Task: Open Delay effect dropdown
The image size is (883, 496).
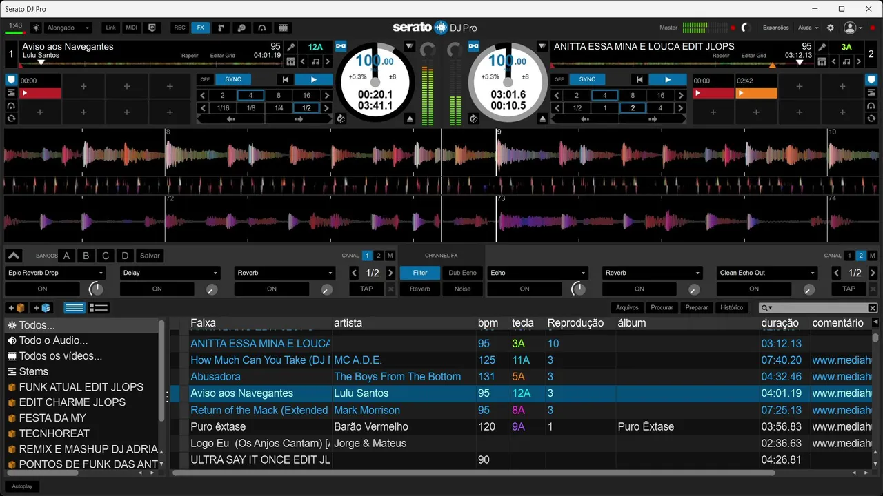Action: (x=170, y=273)
